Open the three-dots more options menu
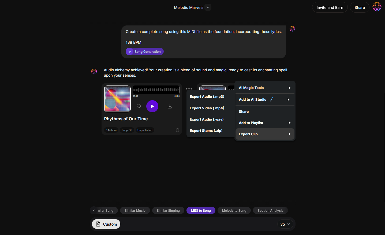 click(189, 89)
